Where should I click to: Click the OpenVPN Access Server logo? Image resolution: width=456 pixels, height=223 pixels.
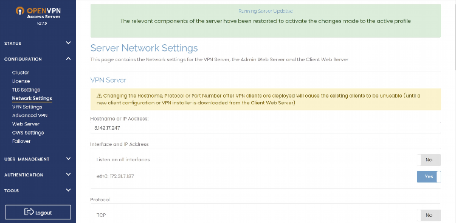pos(38,13)
